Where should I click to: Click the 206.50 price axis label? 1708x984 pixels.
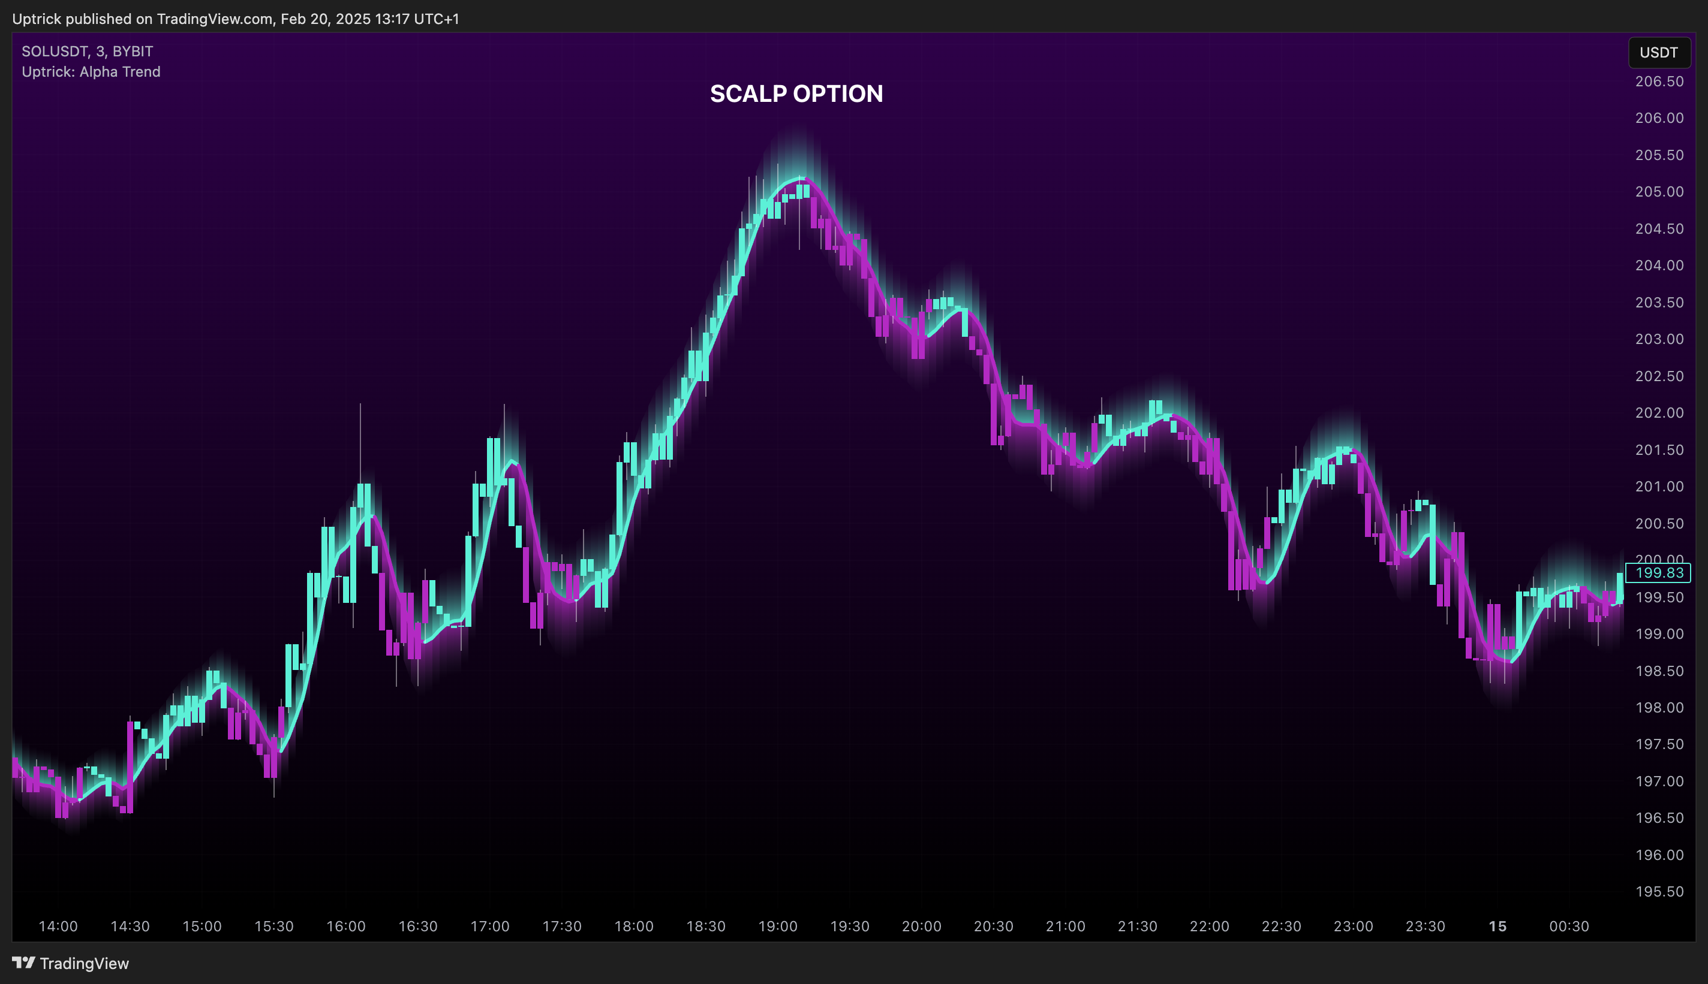(1659, 82)
